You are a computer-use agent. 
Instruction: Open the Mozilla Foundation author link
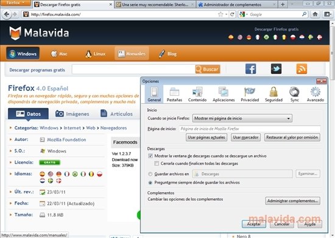click(x=66, y=140)
